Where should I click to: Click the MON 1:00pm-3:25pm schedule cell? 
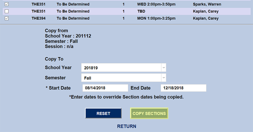click(x=157, y=18)
